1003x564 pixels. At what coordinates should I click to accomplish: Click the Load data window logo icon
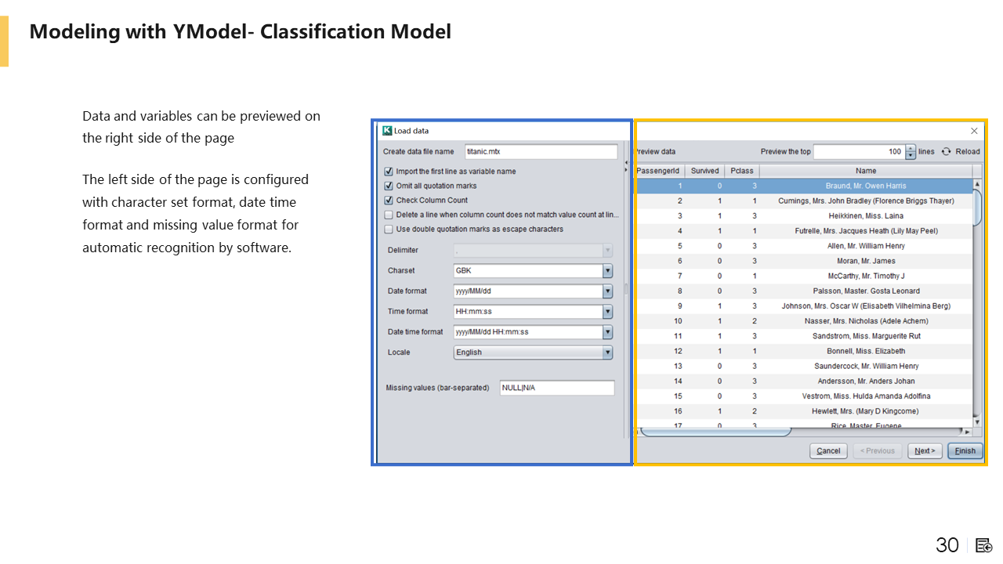coord(387,131)
